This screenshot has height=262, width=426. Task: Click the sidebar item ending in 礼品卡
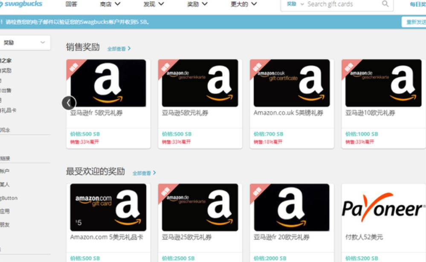coord(8,111)
